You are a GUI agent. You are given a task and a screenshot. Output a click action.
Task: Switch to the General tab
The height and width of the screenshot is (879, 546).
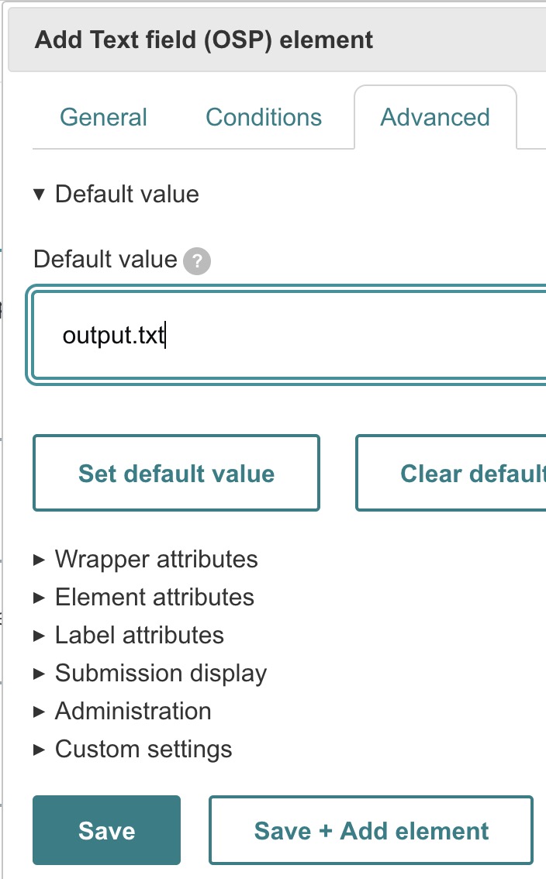[103, 117]
